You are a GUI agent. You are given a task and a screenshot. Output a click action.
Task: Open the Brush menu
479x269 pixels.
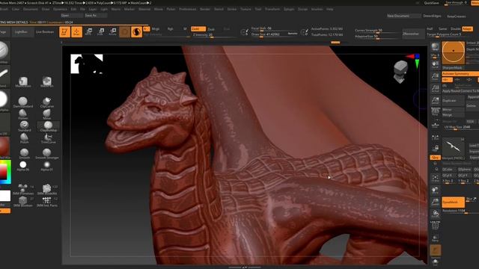4,9
